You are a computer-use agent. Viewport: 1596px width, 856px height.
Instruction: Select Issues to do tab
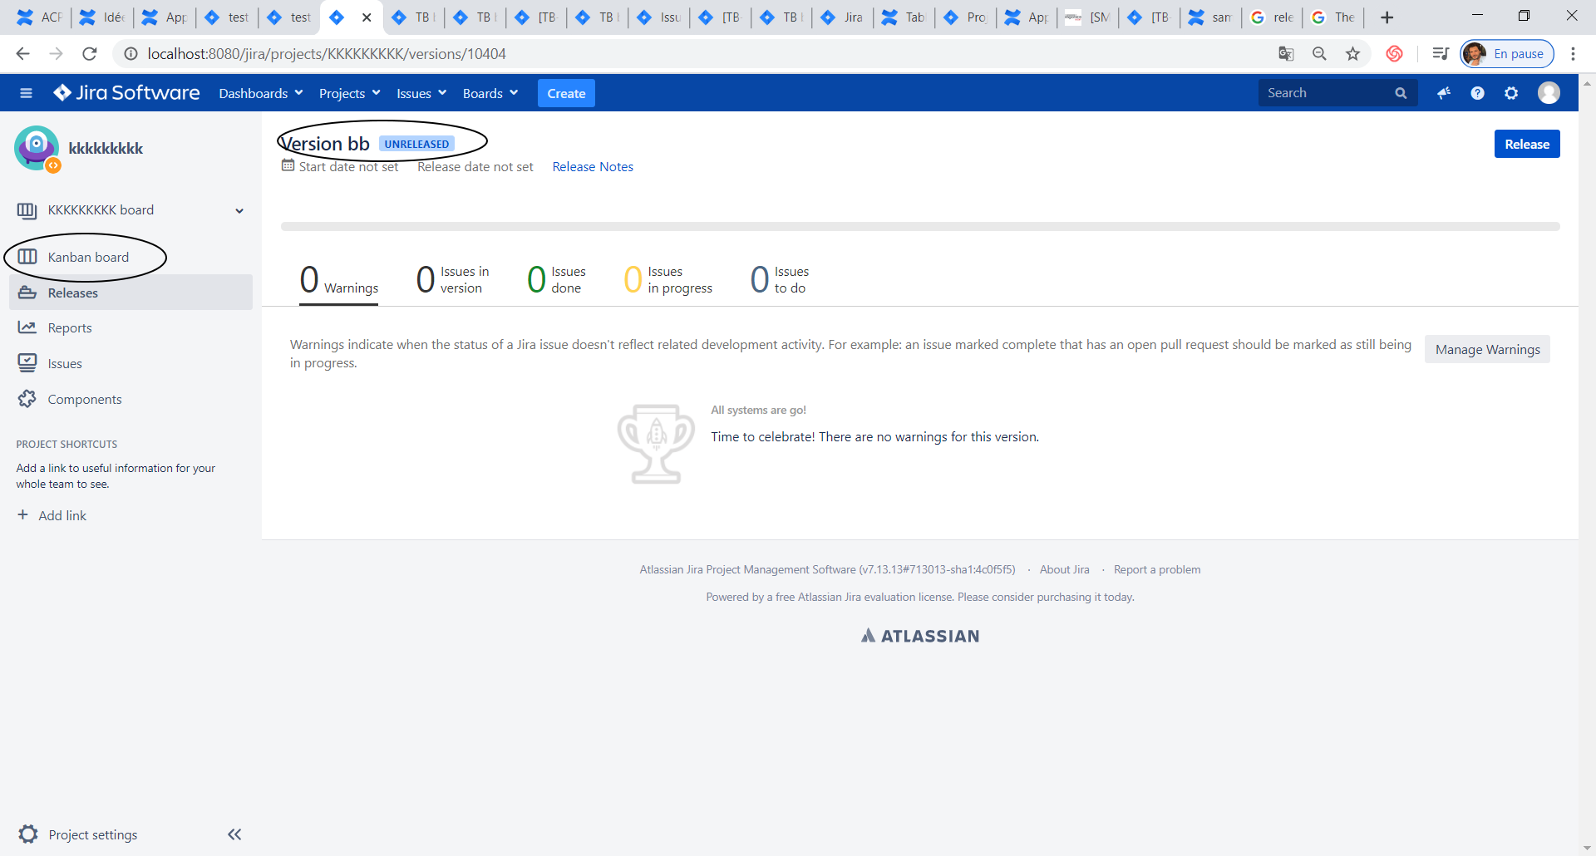[780, 280]
